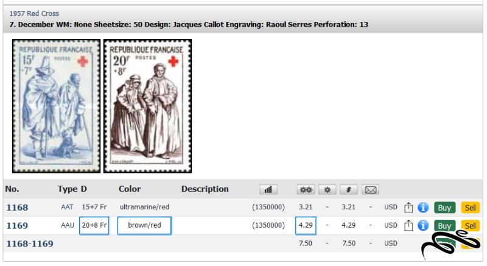This screenshot has width=487, height=266.
Task: Click the AAU type code
Action: (x=68, y=225)
